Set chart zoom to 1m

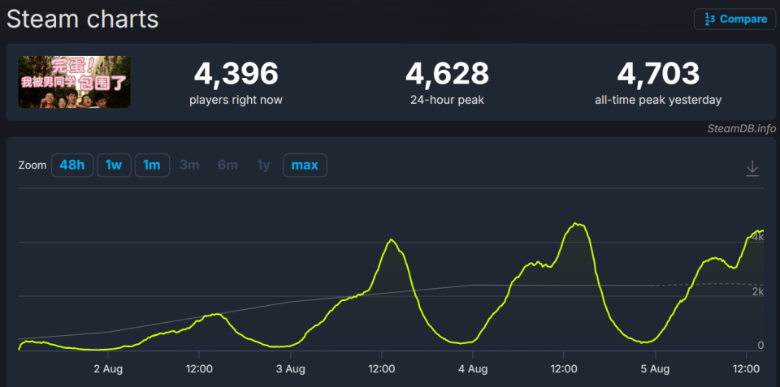(152, 165)
